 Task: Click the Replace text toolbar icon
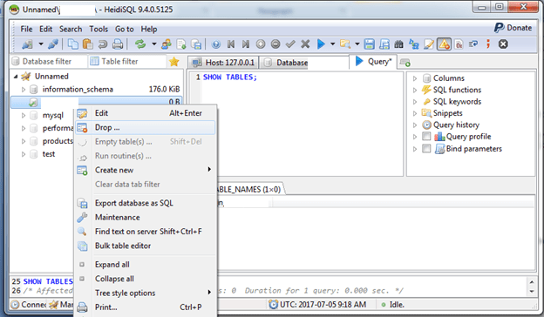(414, 44)
